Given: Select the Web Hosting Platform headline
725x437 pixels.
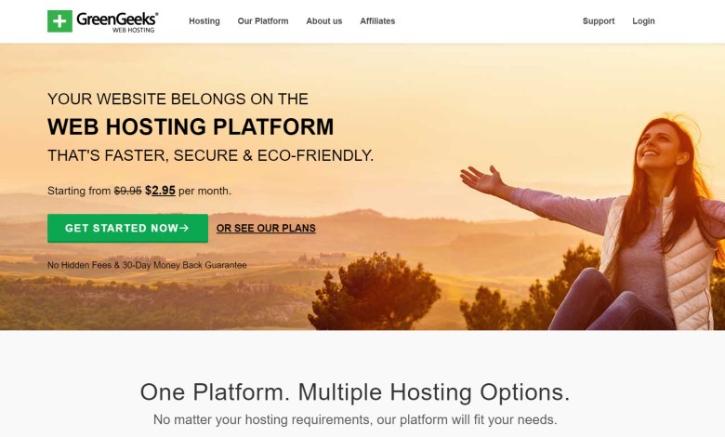Looking at the screenshot, I should 191,126.
